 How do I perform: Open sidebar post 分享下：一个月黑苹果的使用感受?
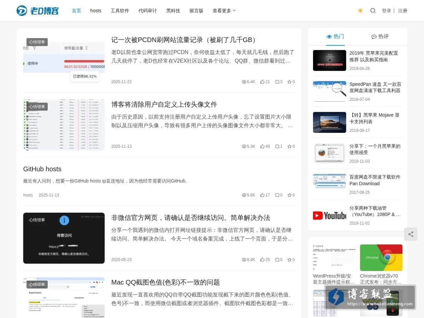coord(375,149)
